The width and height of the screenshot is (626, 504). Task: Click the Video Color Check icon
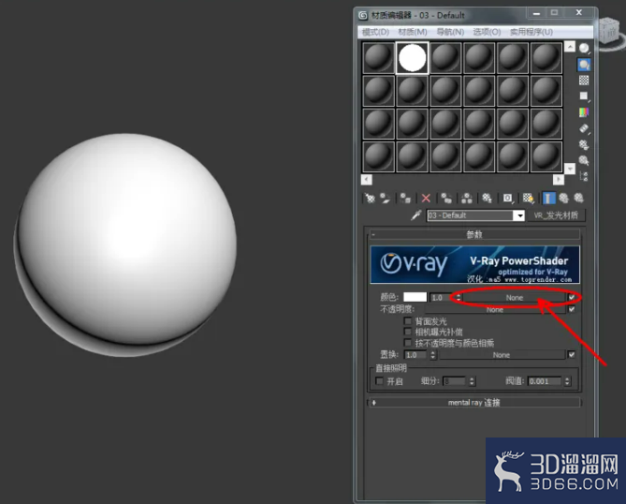point(584,112)
